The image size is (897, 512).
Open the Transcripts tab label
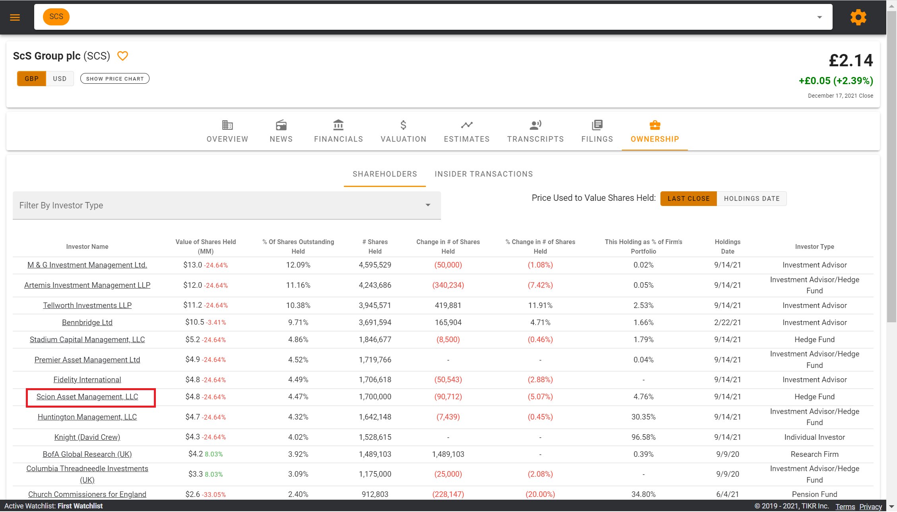[536, 139]
